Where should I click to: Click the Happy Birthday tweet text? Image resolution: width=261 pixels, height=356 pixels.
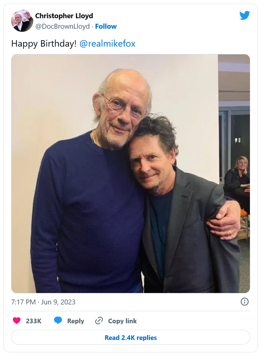[x=43, y=44]
